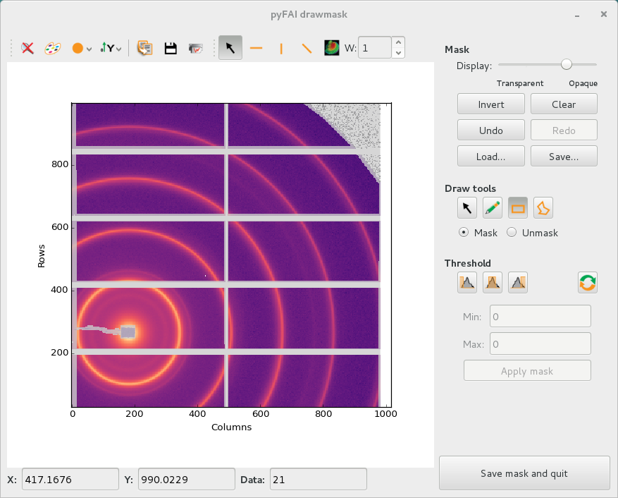This screenshot has width=618, height=498.
Task: Select the Unmask radio button
Action: (x=512, y=233)
